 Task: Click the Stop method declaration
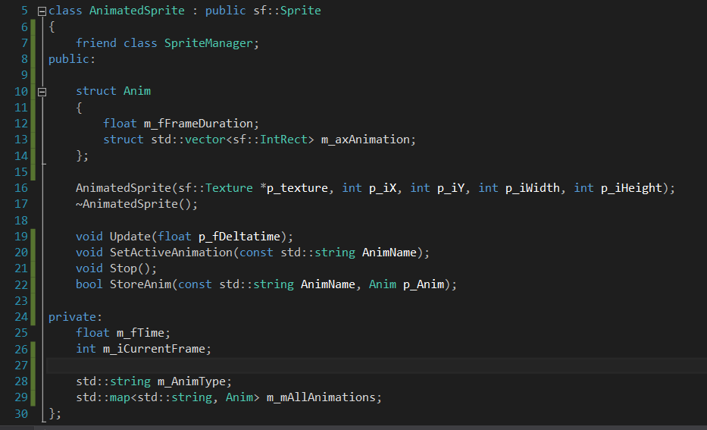point(123,268)
